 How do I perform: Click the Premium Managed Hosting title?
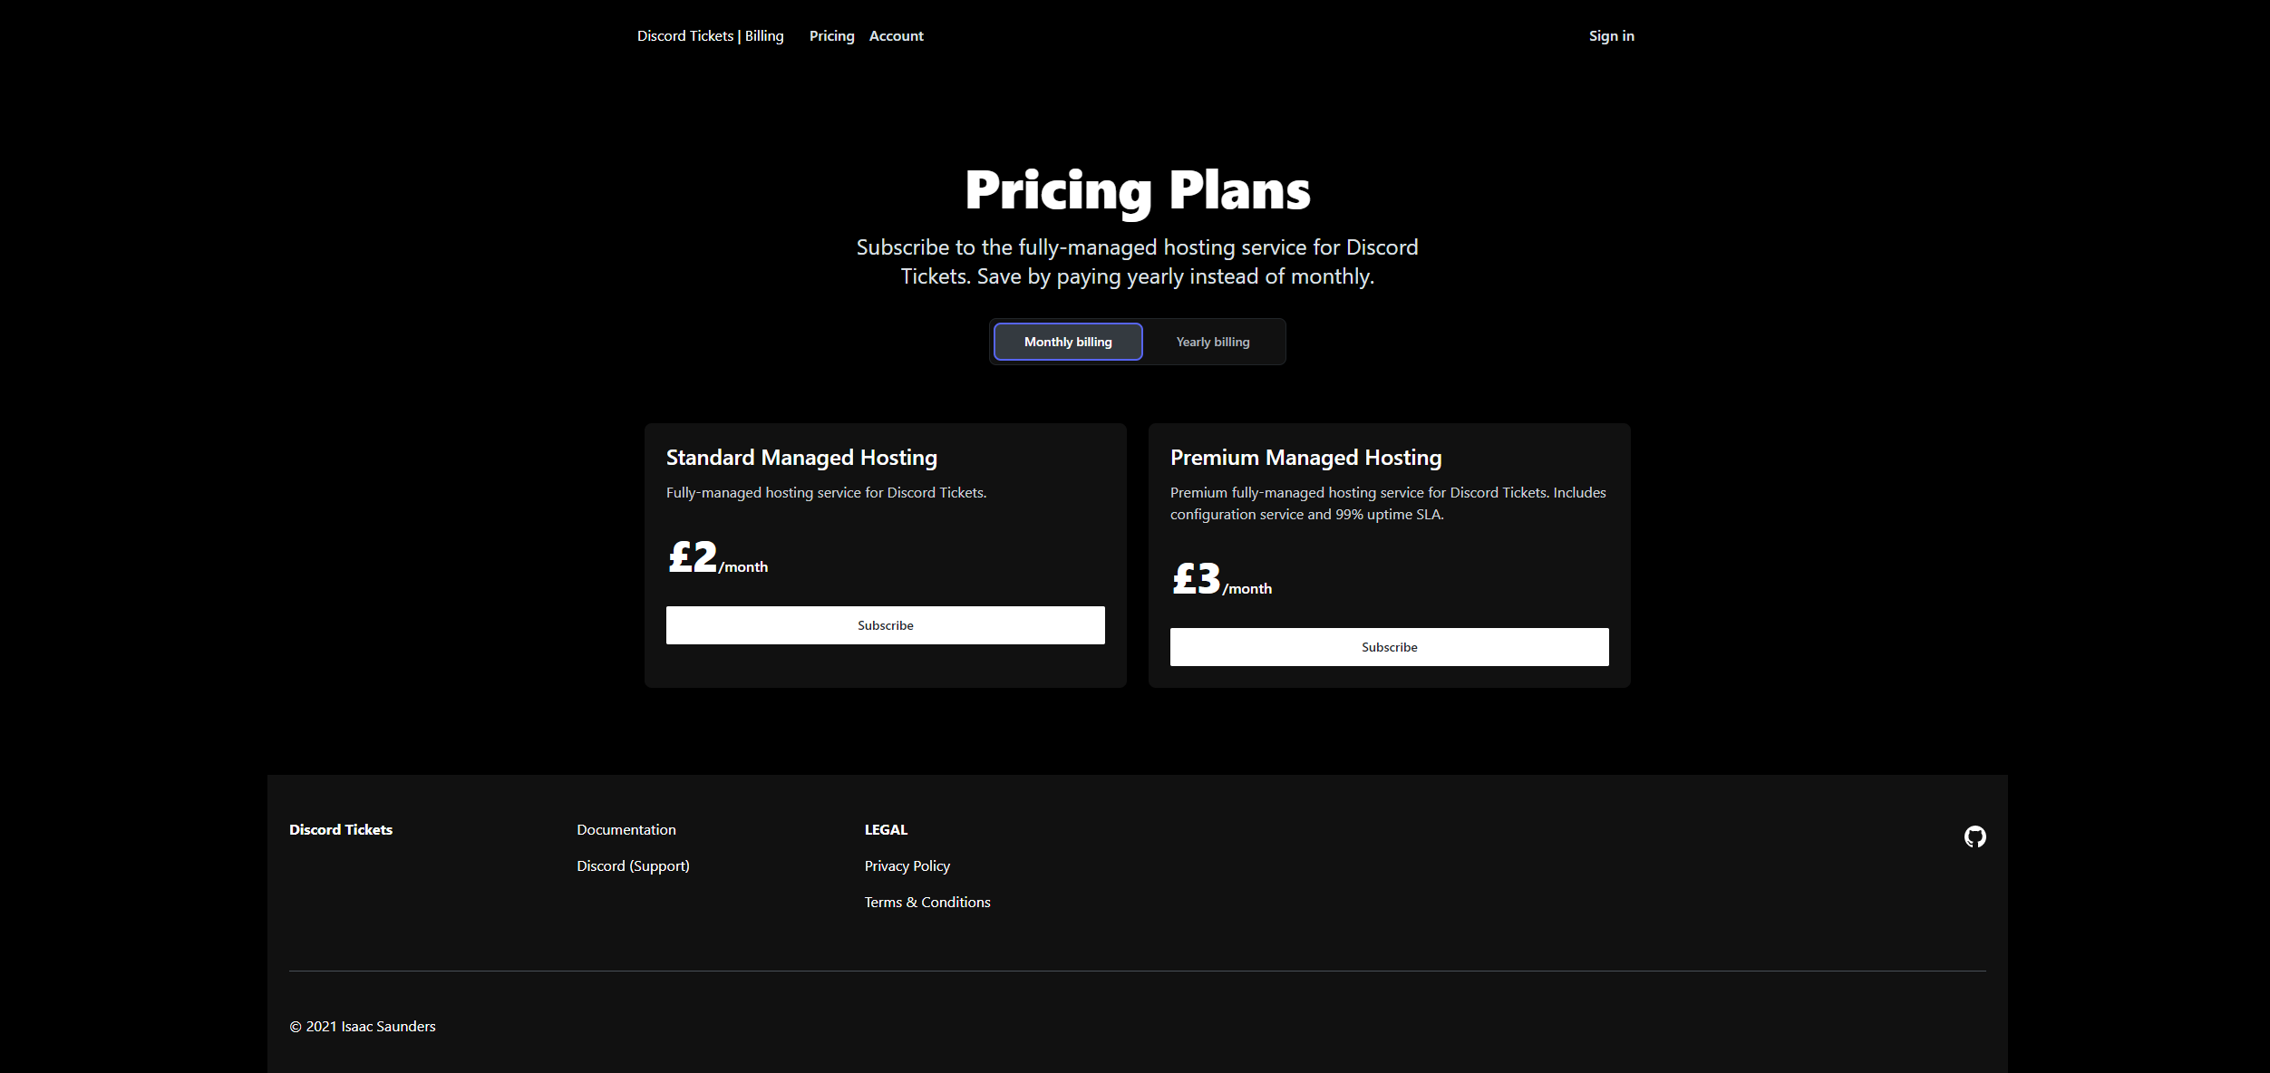click(x=1305, y=458)
